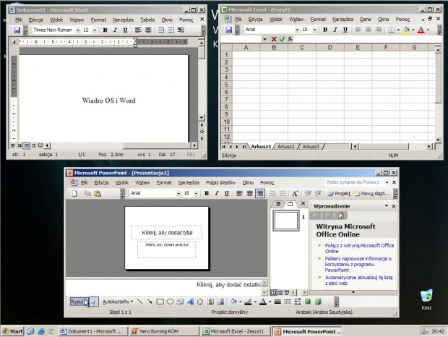Open Excel fill color dropdown arrow
The height and width of the screenshot is (337, 448).
pos(413,30)
